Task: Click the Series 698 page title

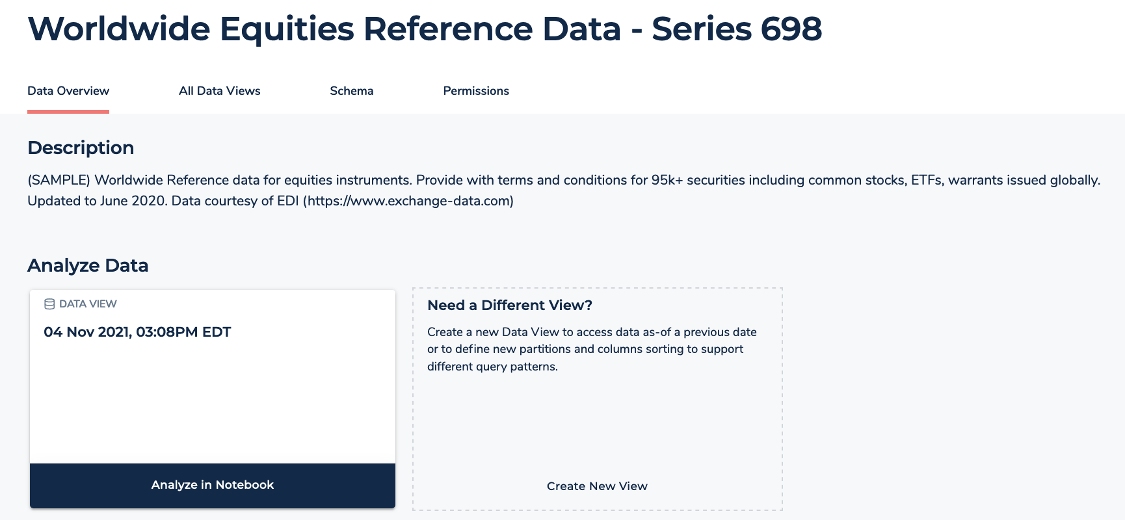Action: pos(425,29)
